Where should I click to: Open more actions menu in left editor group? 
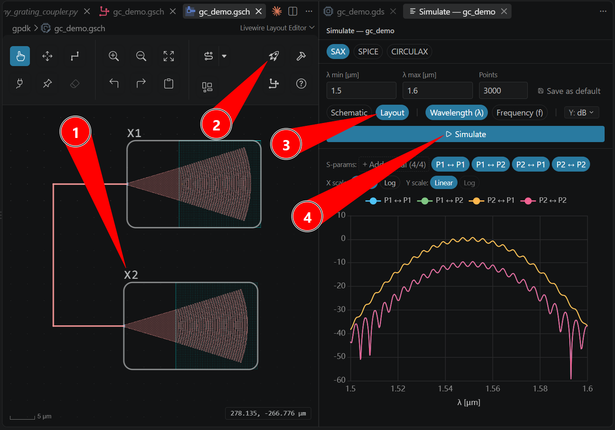pos(309,11)
